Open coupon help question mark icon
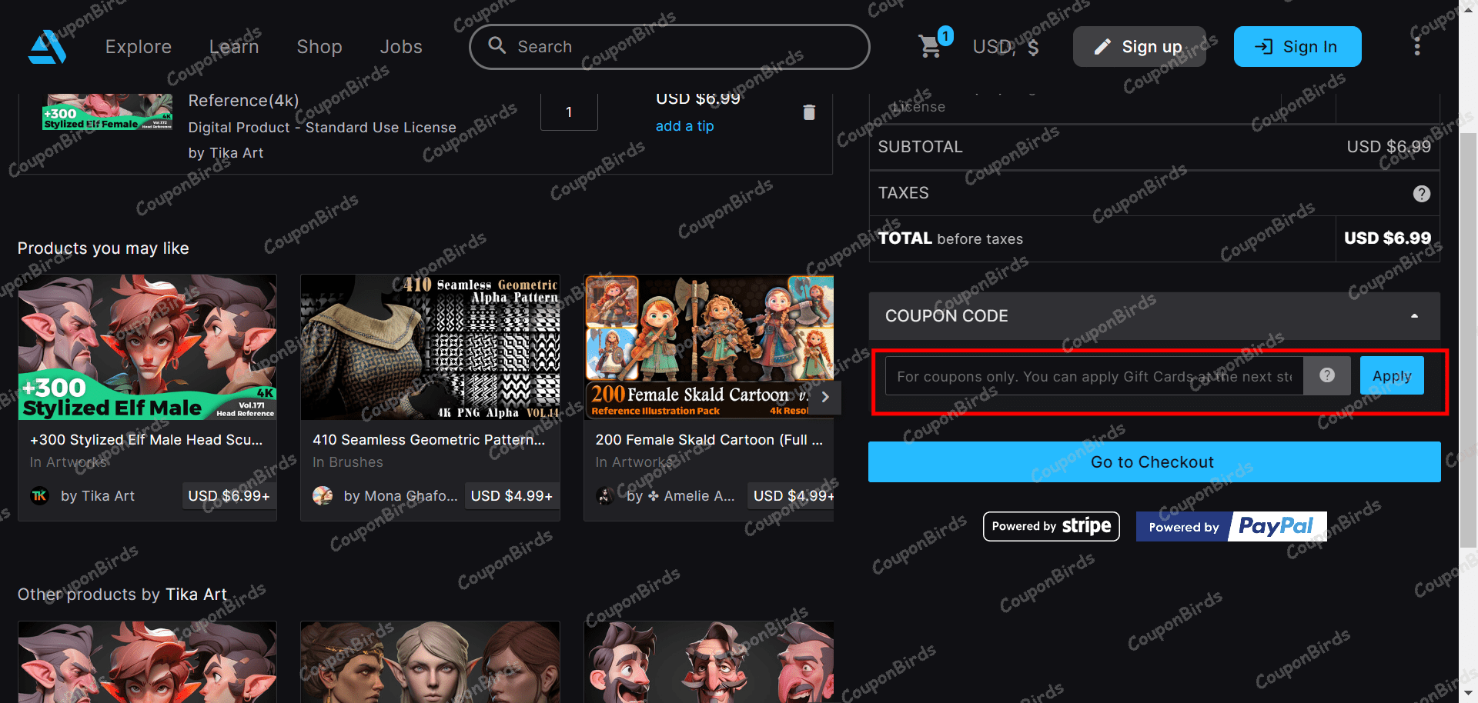 (1326, 375)
